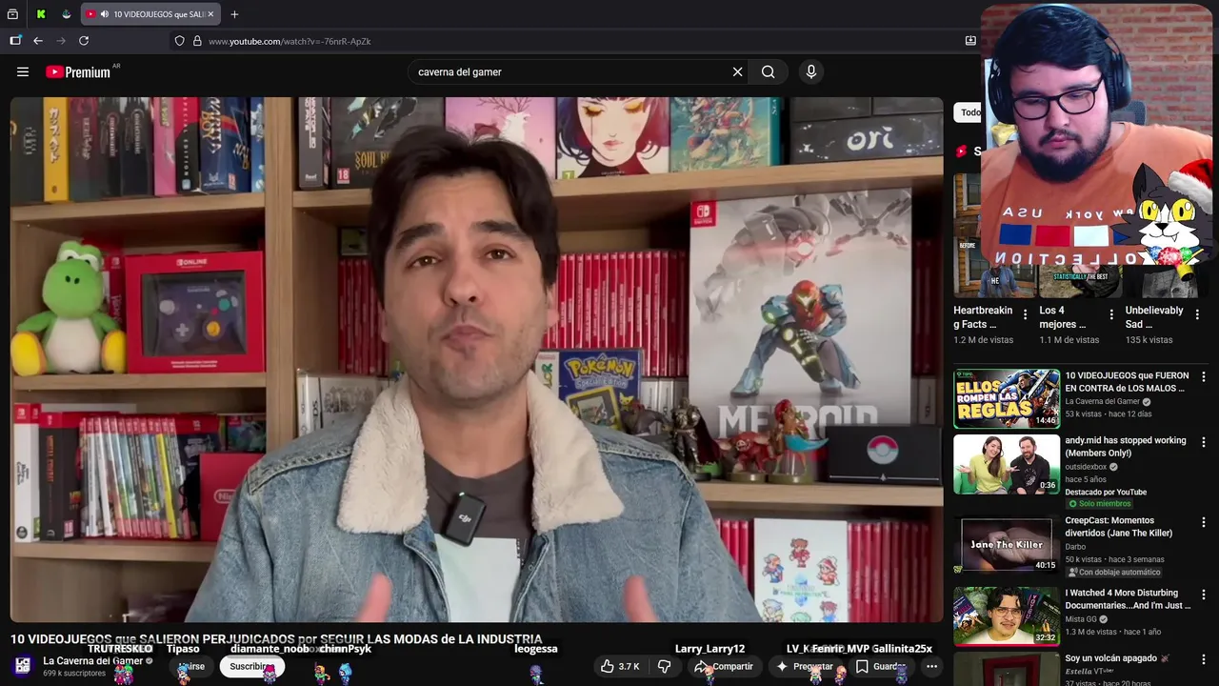Image resolution: width=1219 pixels, height=686 pixels.
Task: Open the browser workspaces icon beside Back
Action: pos(15,41)
